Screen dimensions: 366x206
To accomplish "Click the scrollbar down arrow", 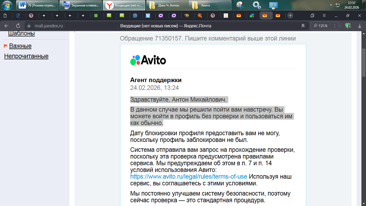I will tap(364, 204).
